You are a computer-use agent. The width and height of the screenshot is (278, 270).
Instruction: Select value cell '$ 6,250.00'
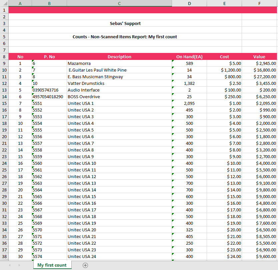click(259, 97)
